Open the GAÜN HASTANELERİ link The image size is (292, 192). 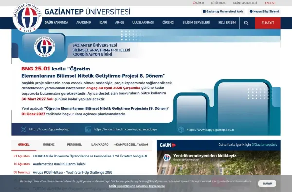click(x=245, y=3)
